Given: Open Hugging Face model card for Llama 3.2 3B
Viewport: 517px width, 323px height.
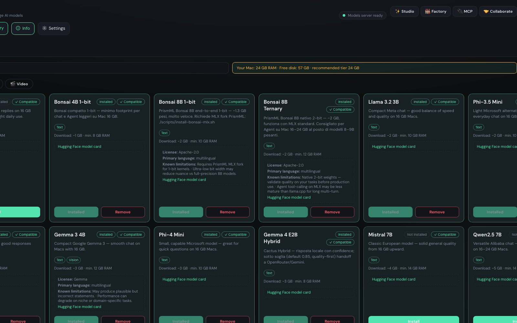Looking at the screenshot, I should (x=394, y=147).
